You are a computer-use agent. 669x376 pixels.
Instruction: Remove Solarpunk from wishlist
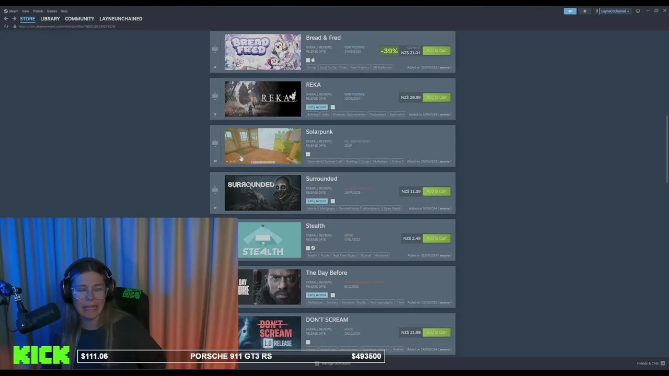point(444,161)
